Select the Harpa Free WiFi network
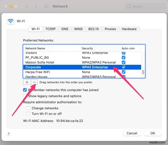The width and height of the screenshot is (168, 145). pyautogui.click(x=82, y=72)
